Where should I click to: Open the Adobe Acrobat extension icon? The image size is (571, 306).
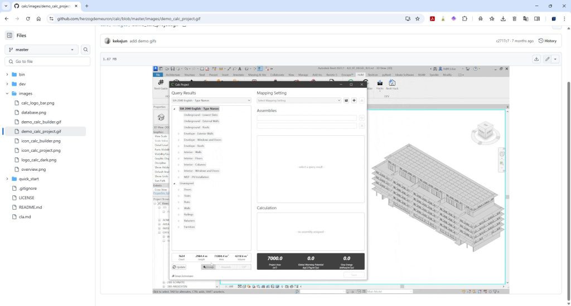pos(432,18)
